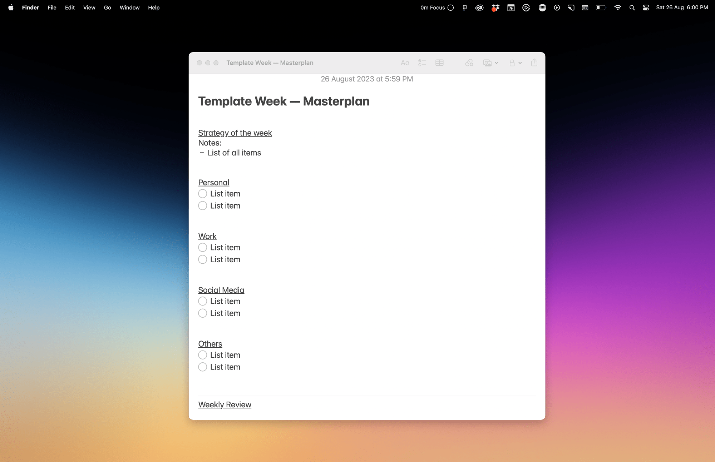
Task: Click the Template Week — Masterplan heading text
Action: [x=283, y=101]
